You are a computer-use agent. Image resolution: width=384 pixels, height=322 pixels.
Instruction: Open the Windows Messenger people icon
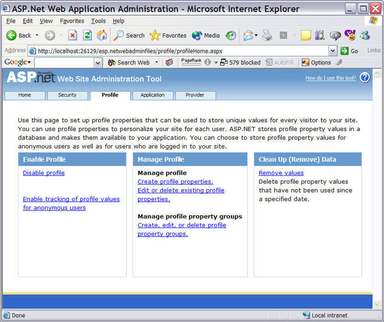coord(365,35)
